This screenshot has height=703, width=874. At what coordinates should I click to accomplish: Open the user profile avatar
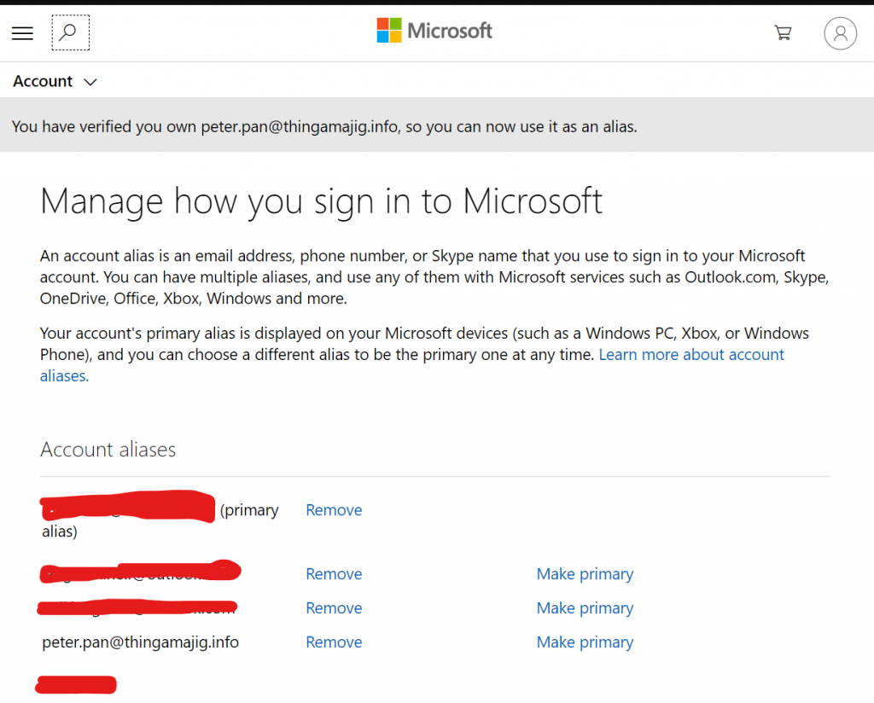840,33
